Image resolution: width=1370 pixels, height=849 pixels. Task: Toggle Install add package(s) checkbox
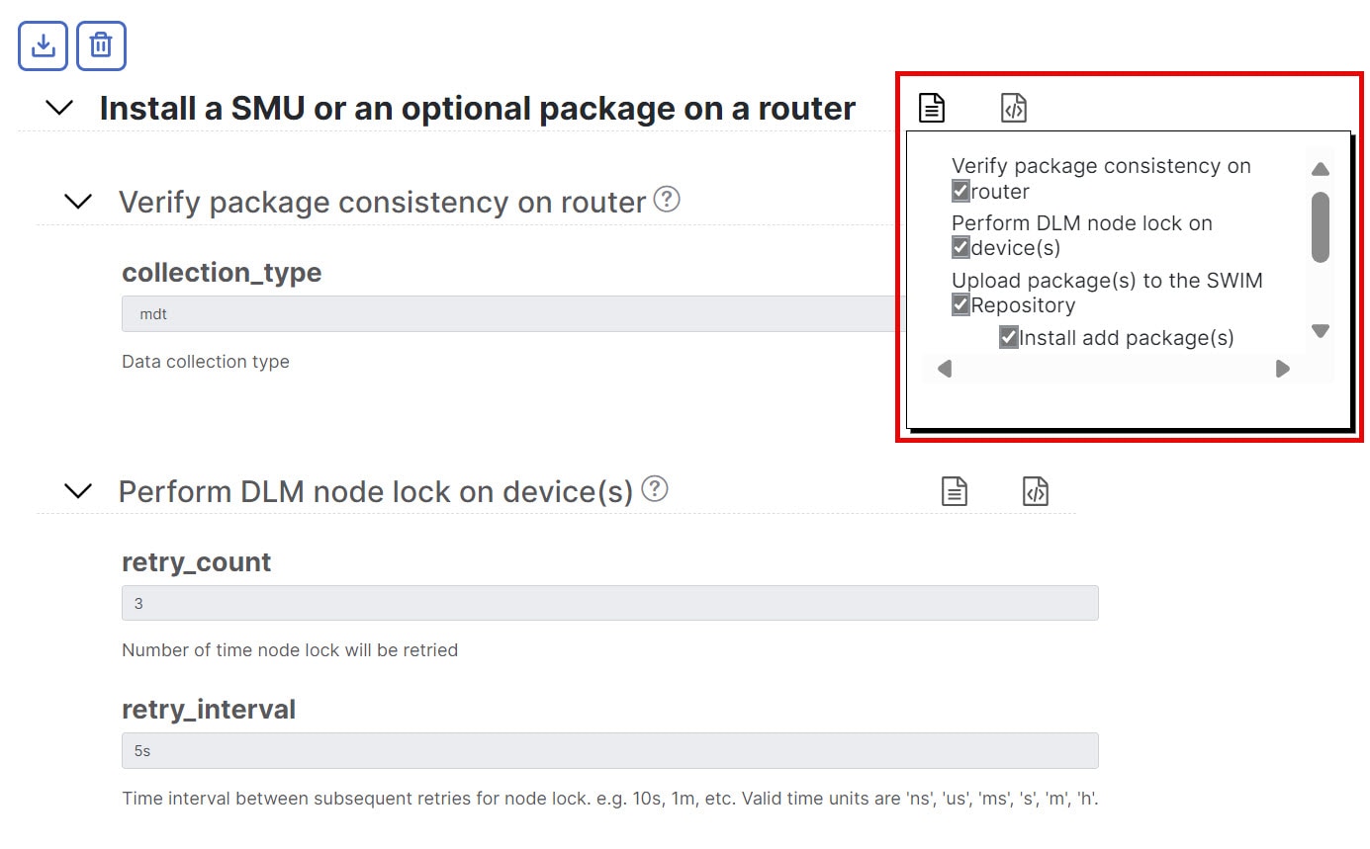(x=1009, y=337)
